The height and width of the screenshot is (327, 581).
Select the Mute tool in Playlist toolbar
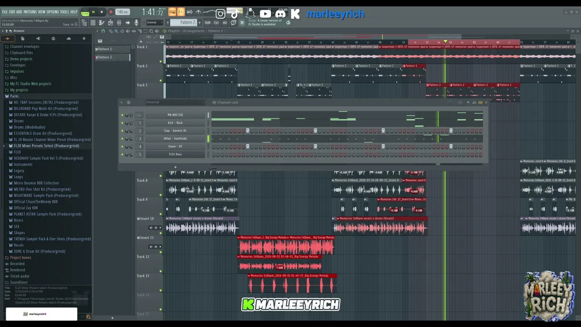pos(128,31)
